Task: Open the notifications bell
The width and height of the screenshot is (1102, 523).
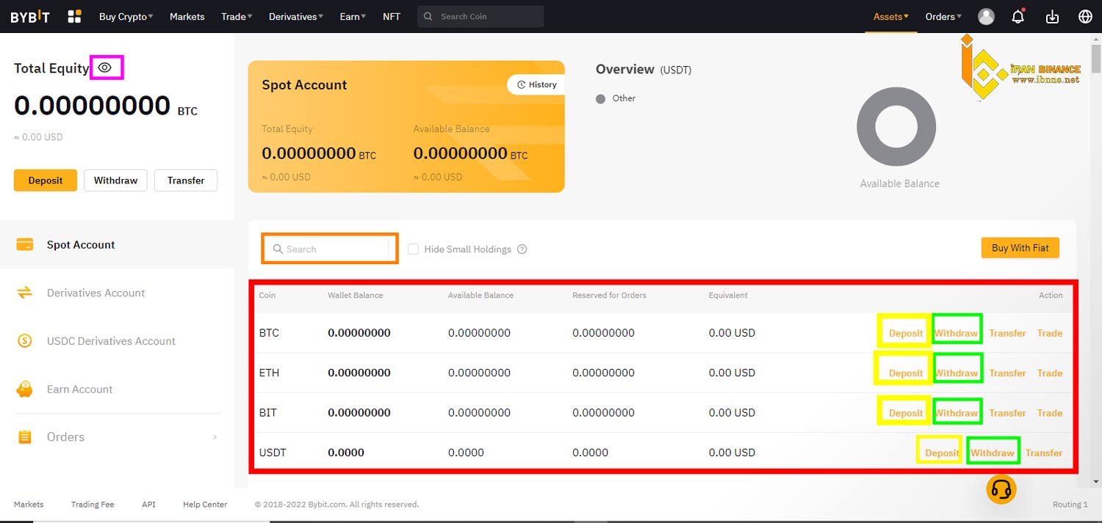Action: 1018,16
